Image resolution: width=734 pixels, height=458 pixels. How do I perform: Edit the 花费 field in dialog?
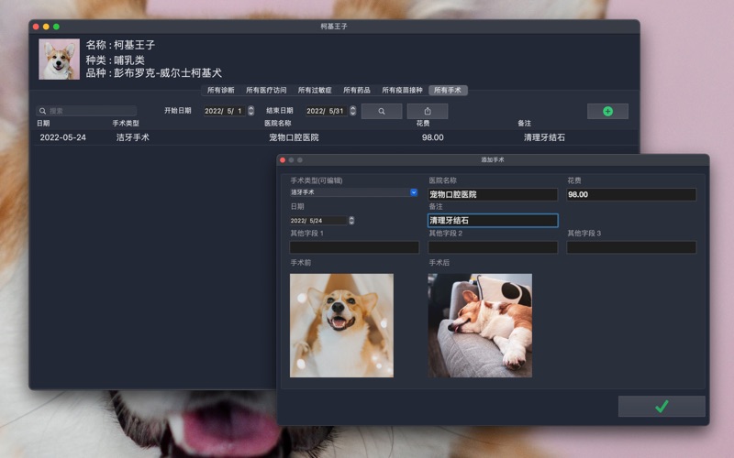(x=631, y=194)
